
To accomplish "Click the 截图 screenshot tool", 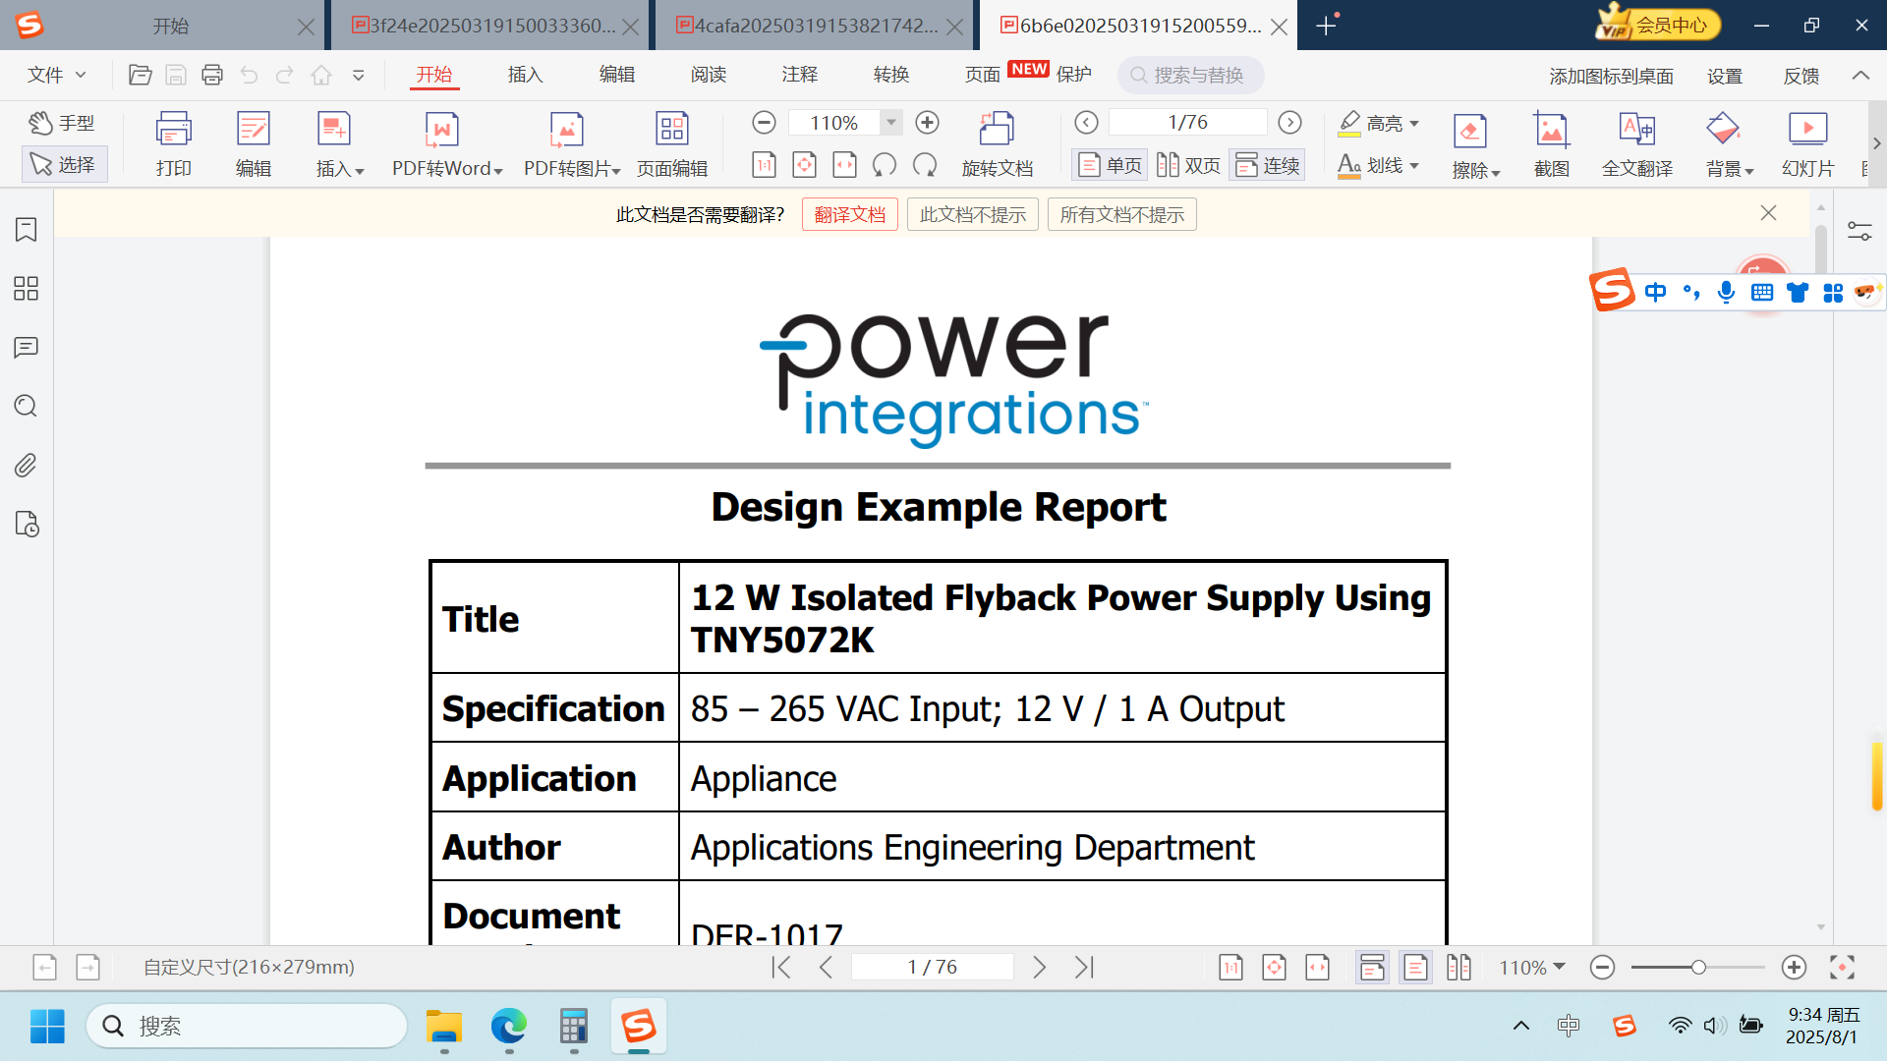I will pyautogui.click(x=1551, y=144).
